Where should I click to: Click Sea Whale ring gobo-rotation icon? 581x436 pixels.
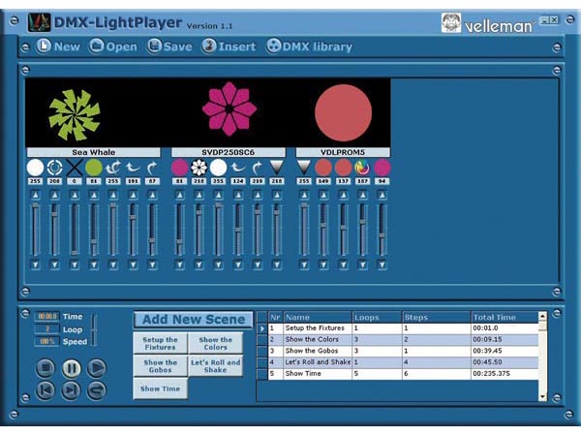55,168
